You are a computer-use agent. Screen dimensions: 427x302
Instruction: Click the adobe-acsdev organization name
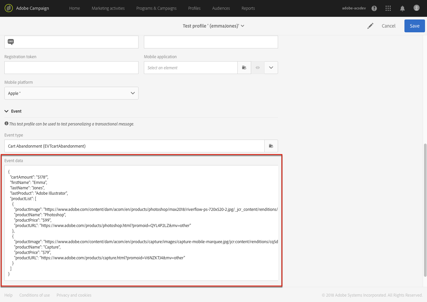click(353, 8)
